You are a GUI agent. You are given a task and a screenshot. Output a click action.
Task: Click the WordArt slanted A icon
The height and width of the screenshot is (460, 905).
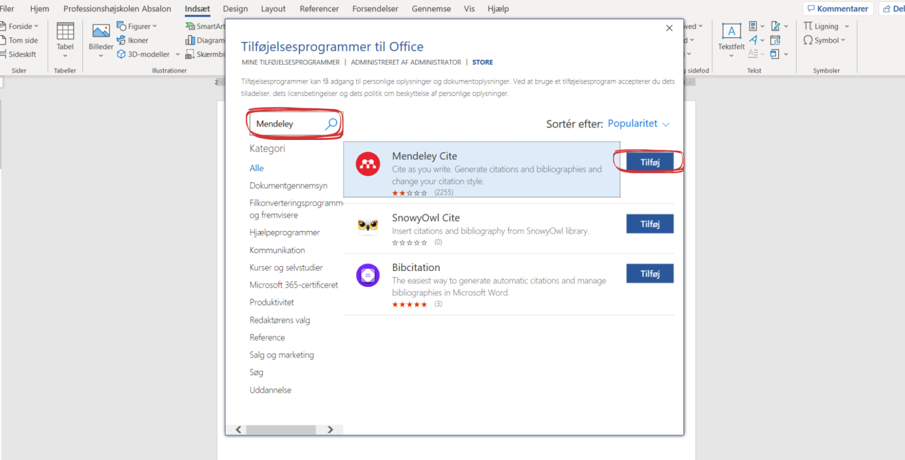coord(753,40)
